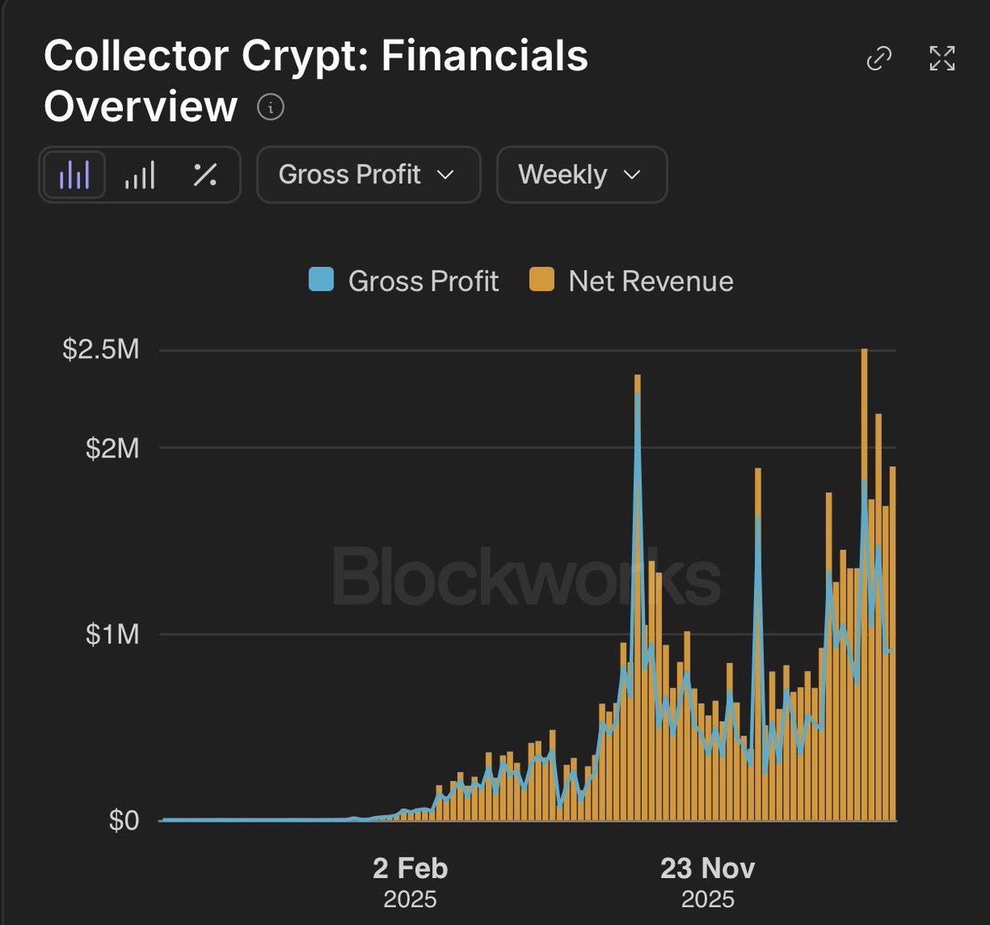Viewport: 990px width, 925px height.
Task: Open the info icon beside Overview
Action: pyautogui.click(x=271, y=107)
